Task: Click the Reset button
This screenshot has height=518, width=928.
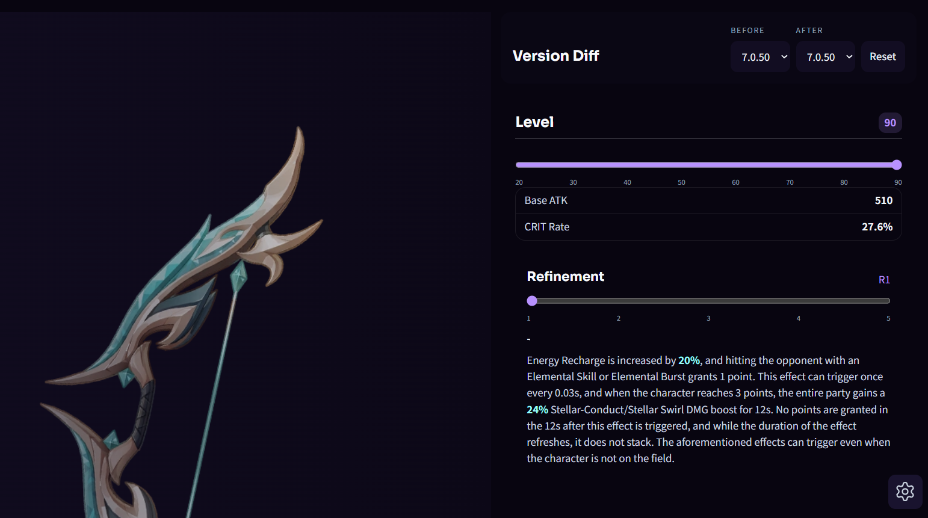Action: 883,57
